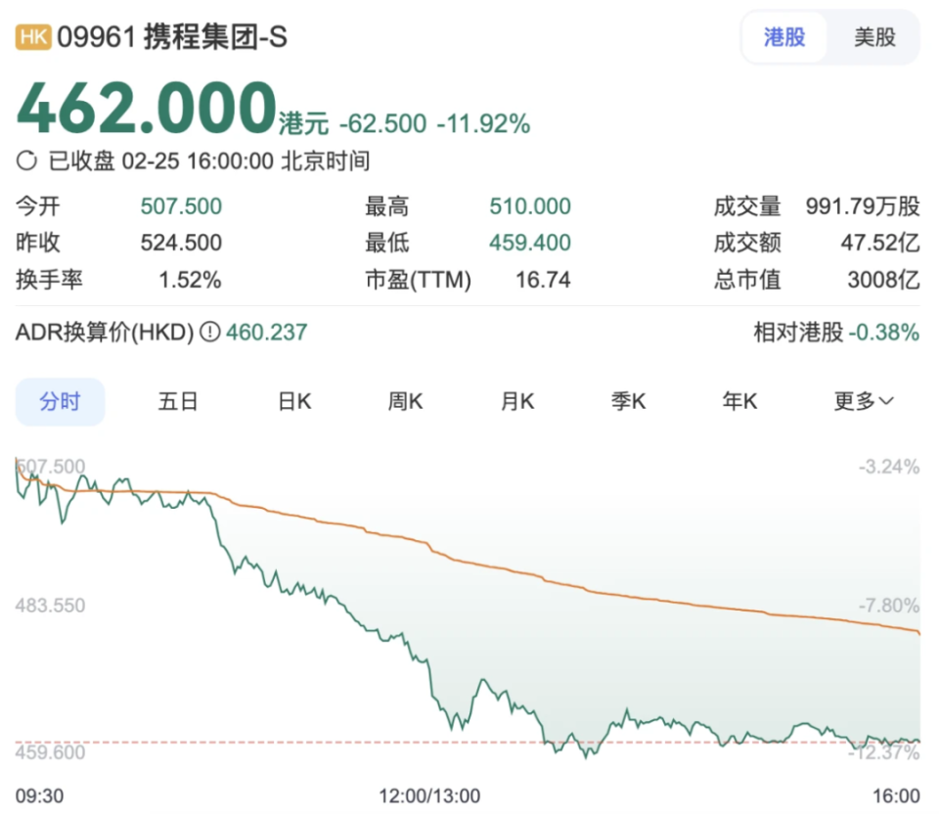This screenshot has height=814, width=939.
Task: Open the 更多 chart options dropdown
Action: pyautogui.click(x=862, y=401)
